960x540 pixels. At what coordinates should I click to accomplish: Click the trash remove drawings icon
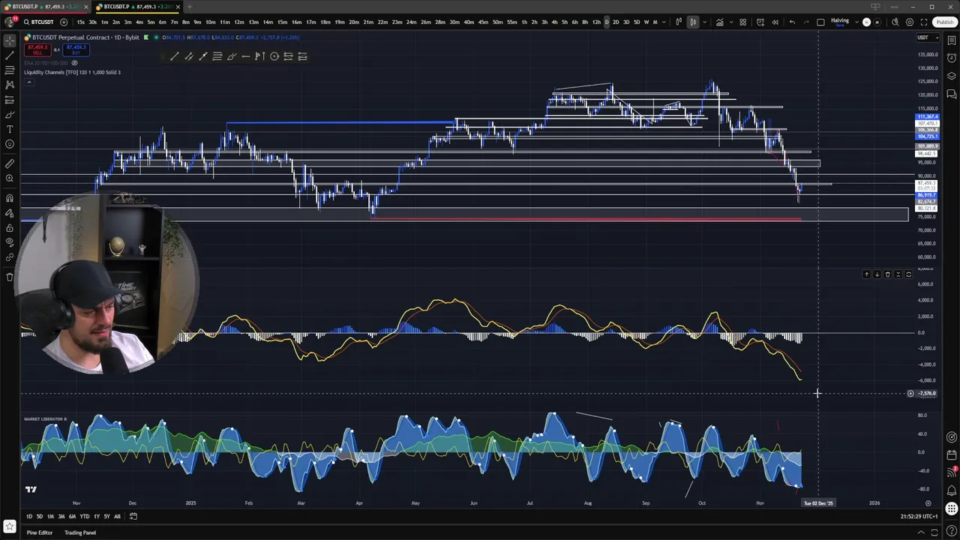[x=10, y=277]
